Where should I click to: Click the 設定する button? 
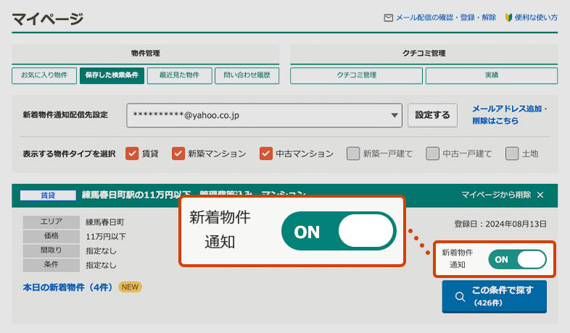point(432,115)
